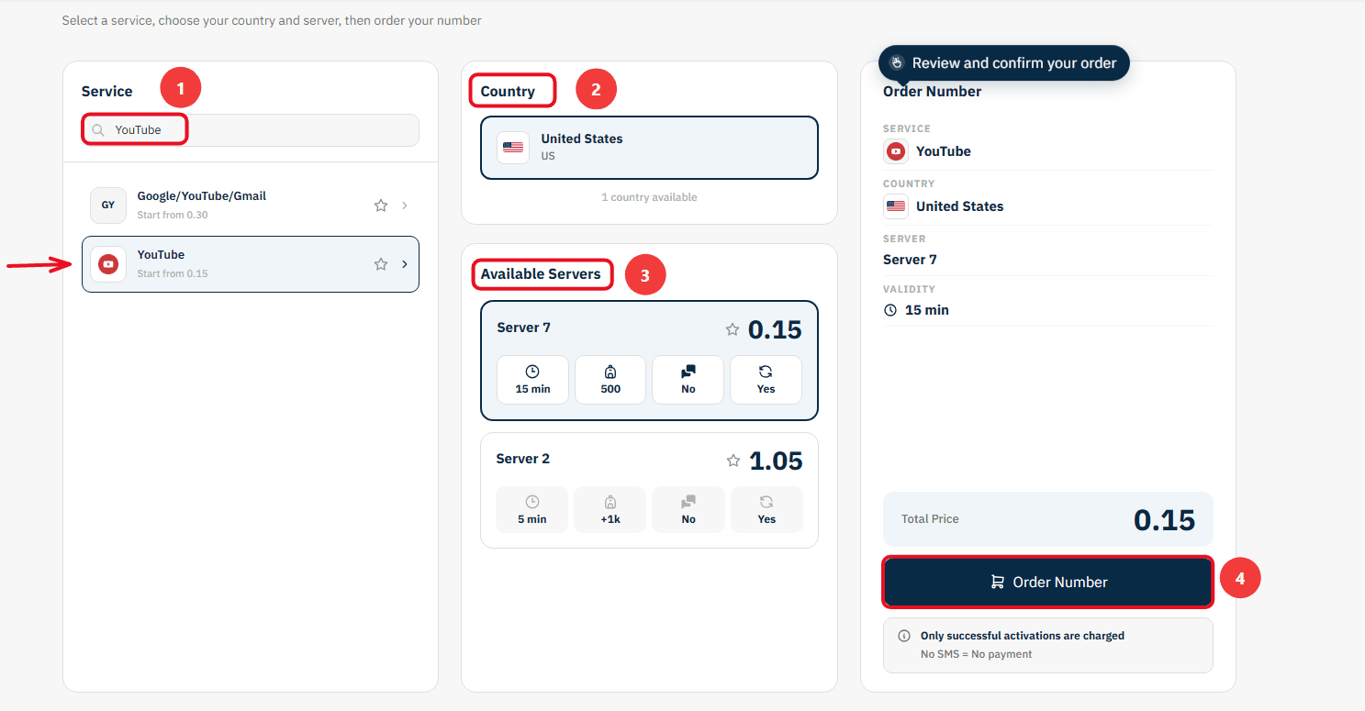Favorite the YouTube service star

pyautogui.click(x=381, y=264)
